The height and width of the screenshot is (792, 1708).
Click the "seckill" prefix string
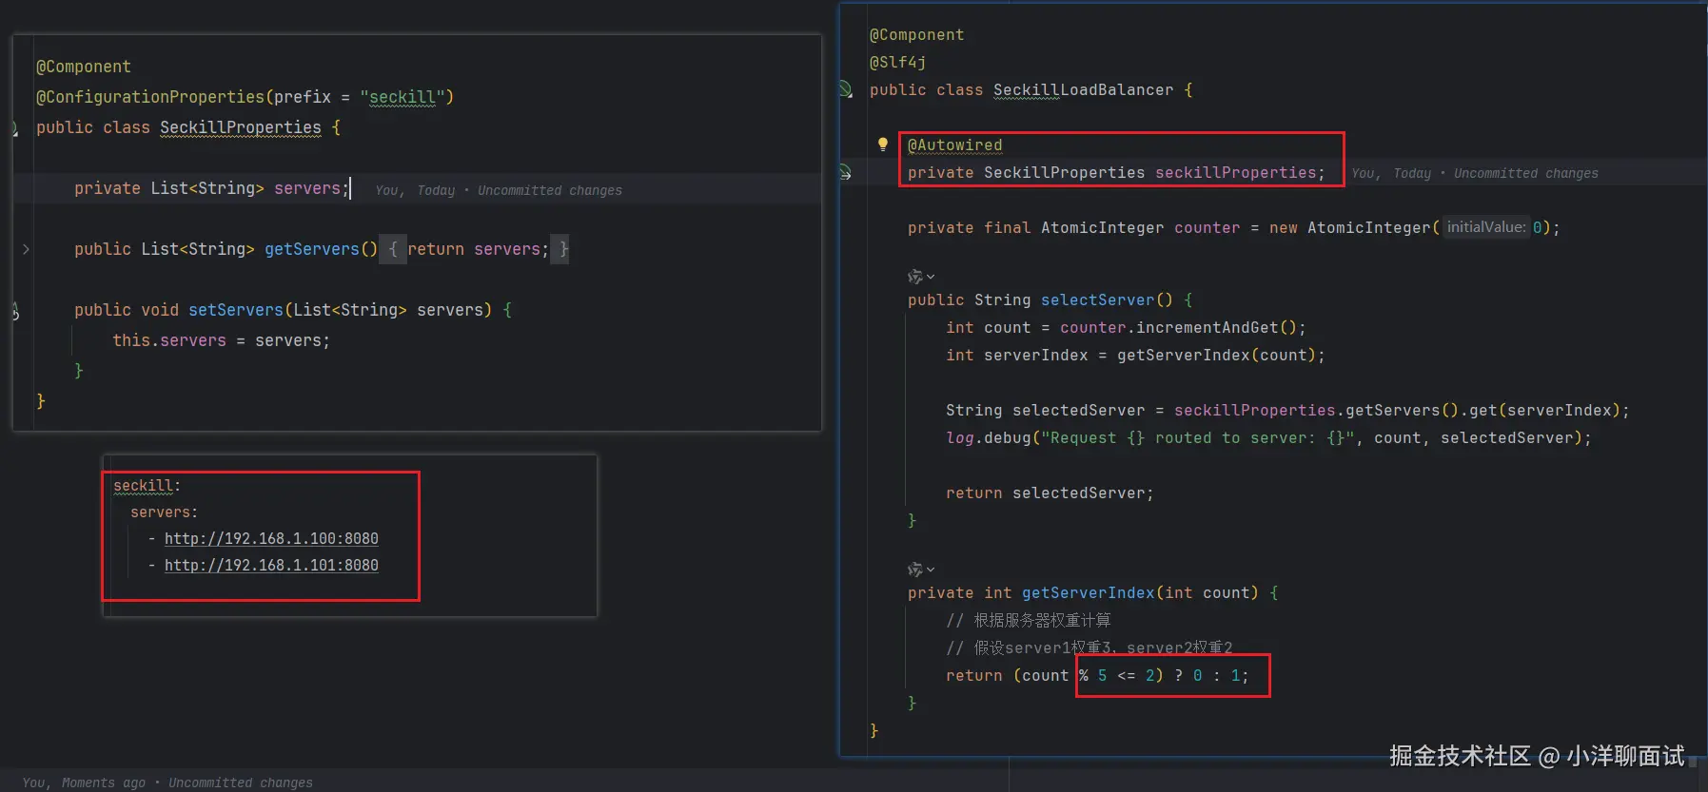coord(402,97)
